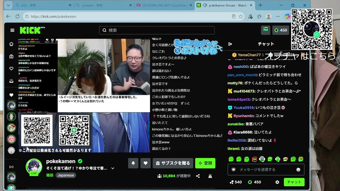Open Browse from the Kick sidebar

point(11,56)
